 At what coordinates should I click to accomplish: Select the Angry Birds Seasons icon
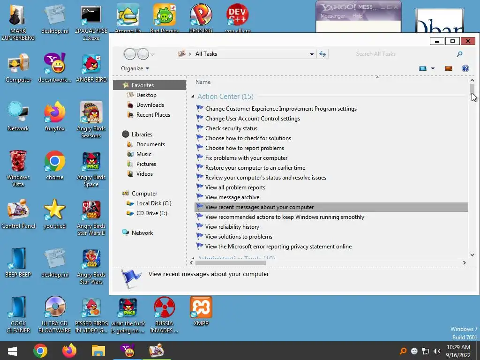pos(91,120)
